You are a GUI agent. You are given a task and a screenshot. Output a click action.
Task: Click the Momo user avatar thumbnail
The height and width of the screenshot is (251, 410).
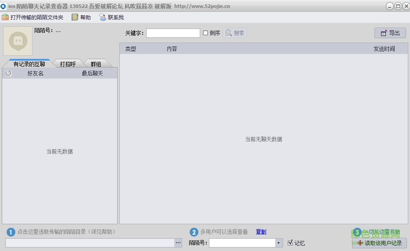pos(18,41)
